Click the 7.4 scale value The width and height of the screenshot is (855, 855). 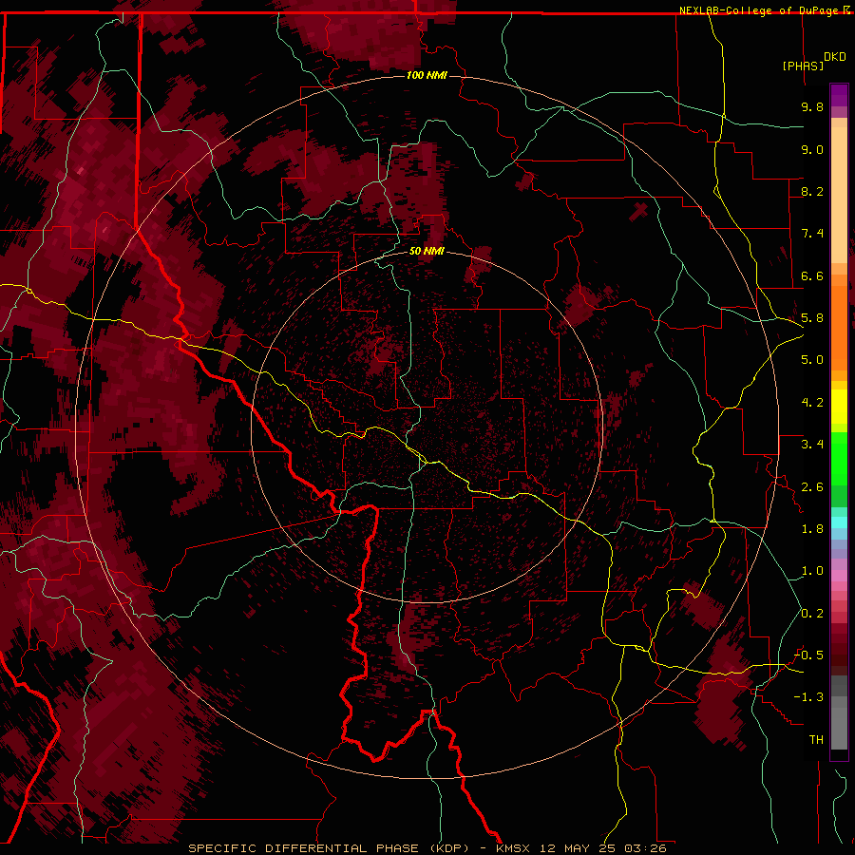pos(812,234)
